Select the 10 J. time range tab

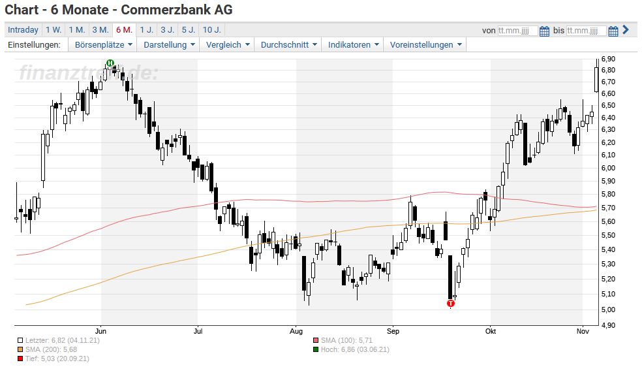click(x=211, y=30)
